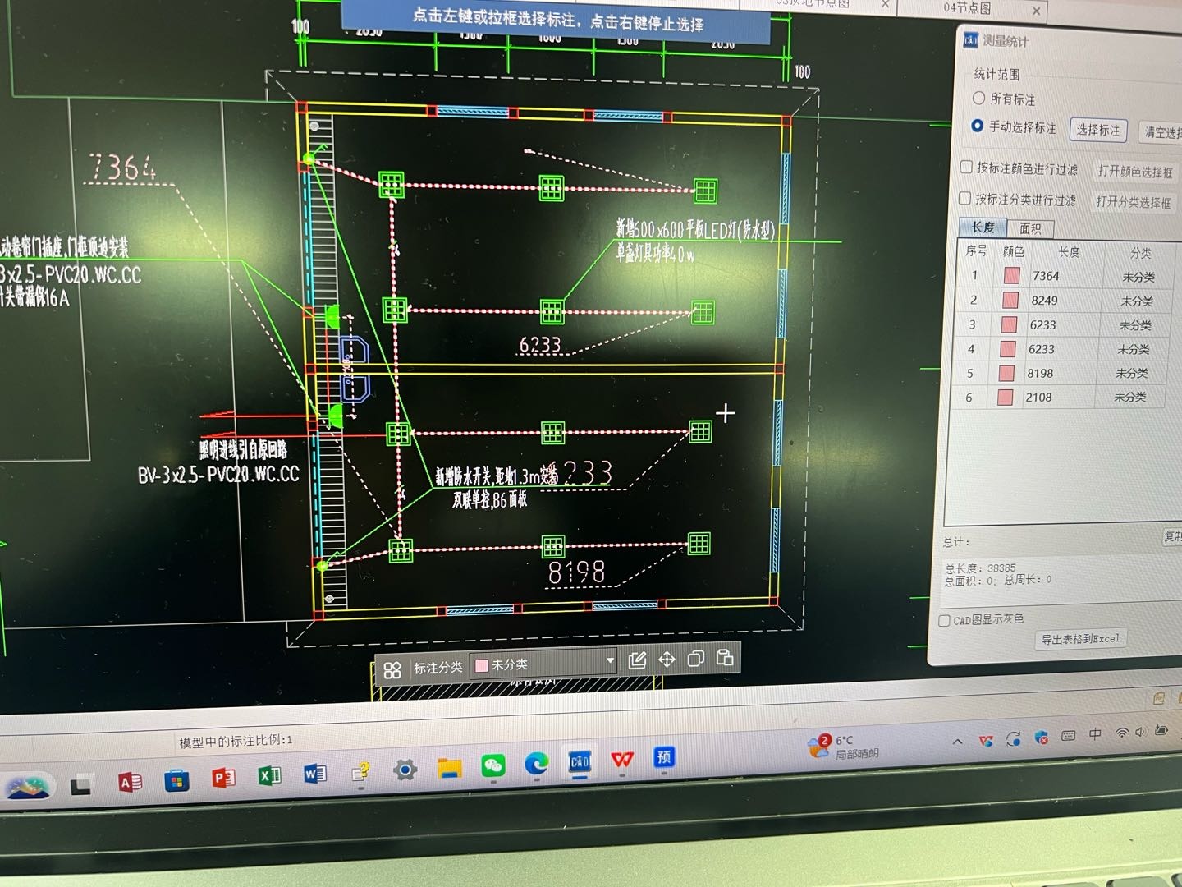Viewport: 1182px width, 887px height.
Task: Switch to the 长度 tab
Action: tap(983, 227)
